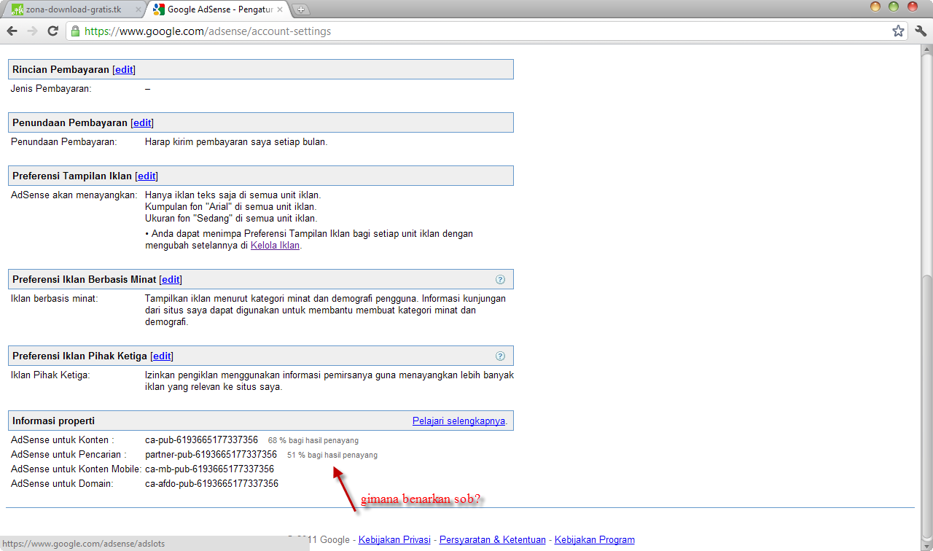
Task: Close the Google AdSense tab
Action: point(280,9)
